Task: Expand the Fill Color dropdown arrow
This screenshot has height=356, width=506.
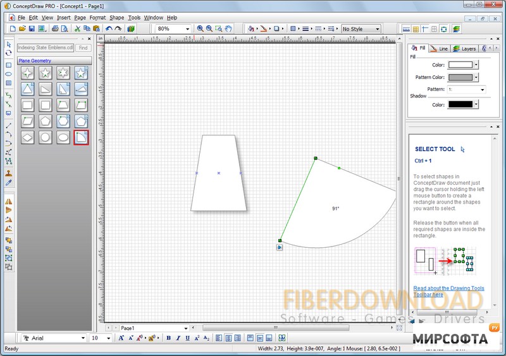Action: pyautogui.click(x=476, y=65)
